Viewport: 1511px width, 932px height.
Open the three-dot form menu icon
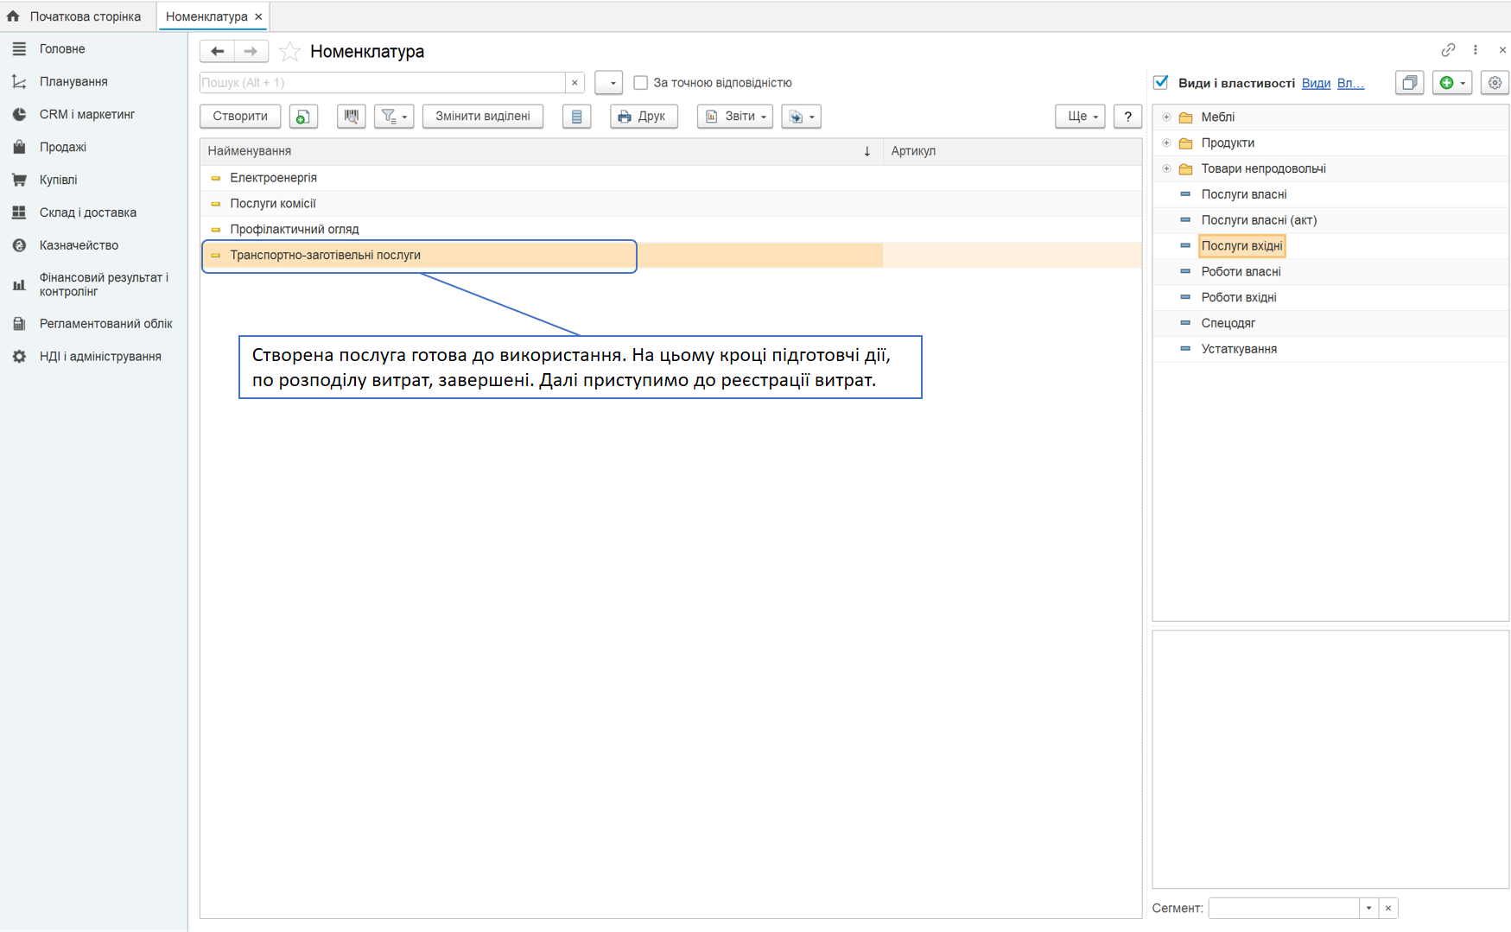(1476, 50)
